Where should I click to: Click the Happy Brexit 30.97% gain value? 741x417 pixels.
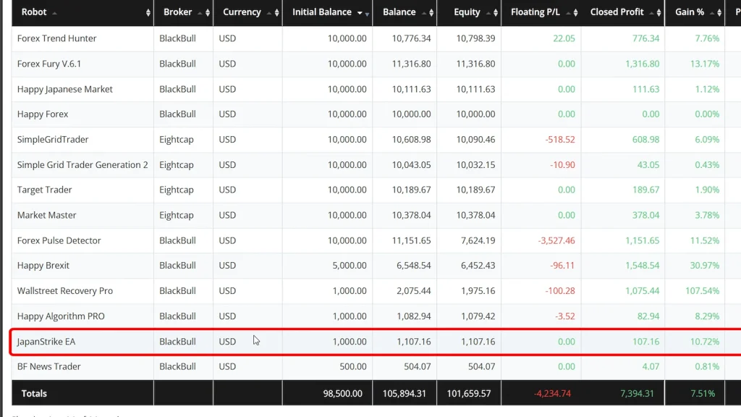click(x=705, y=266)
